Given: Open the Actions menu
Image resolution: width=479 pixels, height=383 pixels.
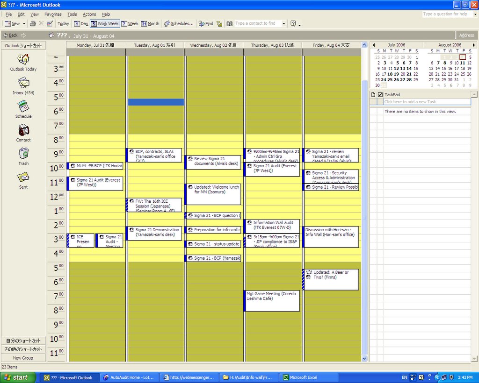Looking at the screenshot, I should point(89,14).
